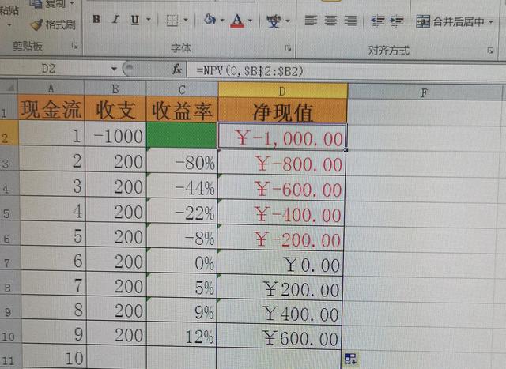Click cell ¥400.00

pyautogui.click(x=280, y=313)
